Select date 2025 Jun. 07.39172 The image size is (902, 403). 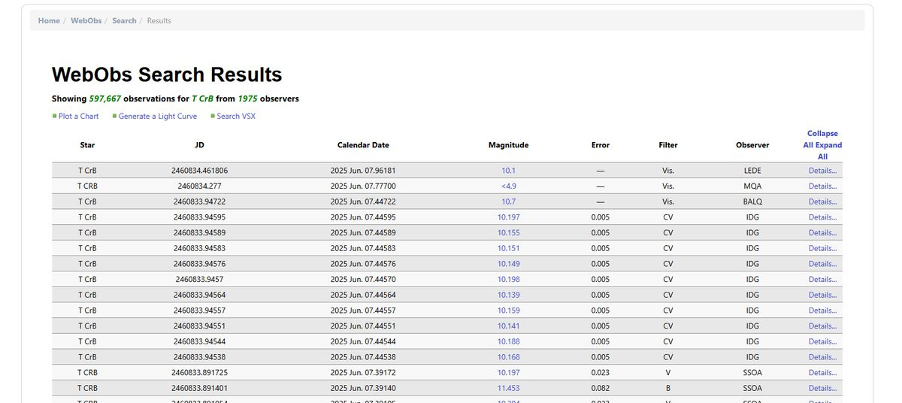click(363, 372)
